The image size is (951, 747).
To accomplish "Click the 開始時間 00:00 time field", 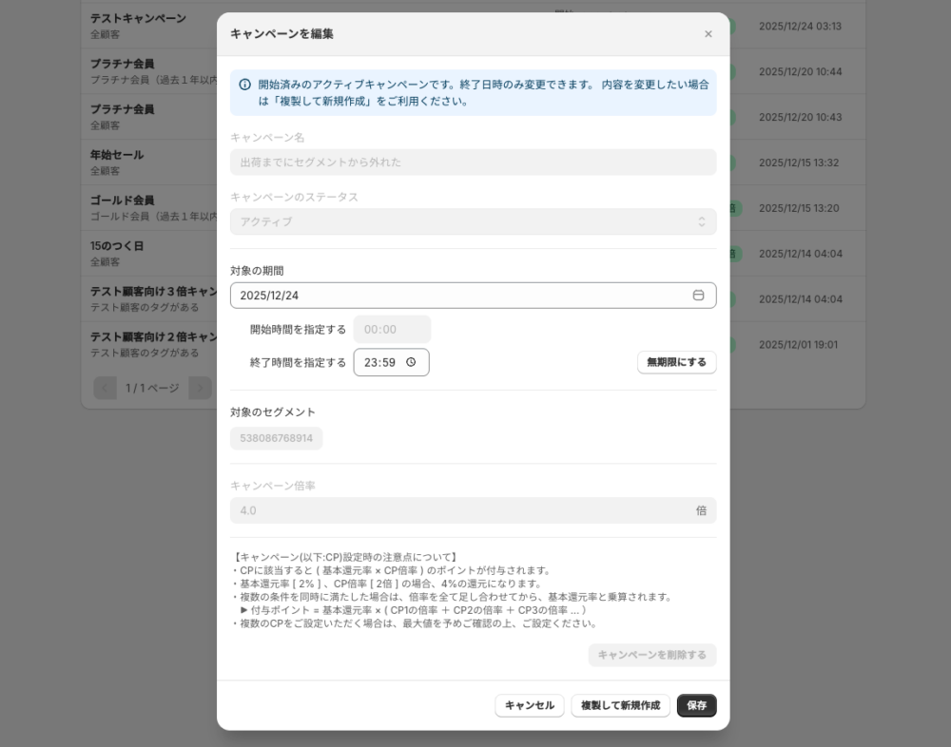I will click(391, 330).
